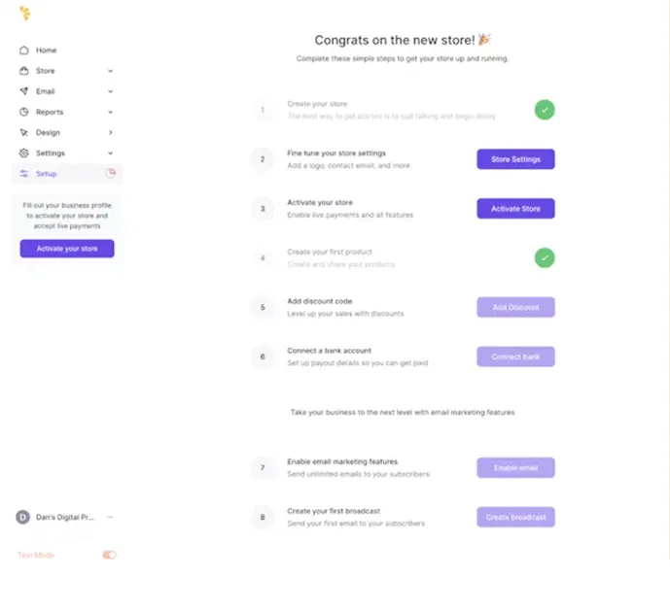
Task: Click the Reports pie chart icon
Action: coord(24,112)
